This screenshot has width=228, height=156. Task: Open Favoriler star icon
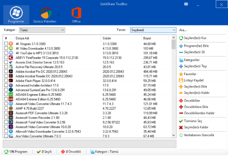(181, 74)
